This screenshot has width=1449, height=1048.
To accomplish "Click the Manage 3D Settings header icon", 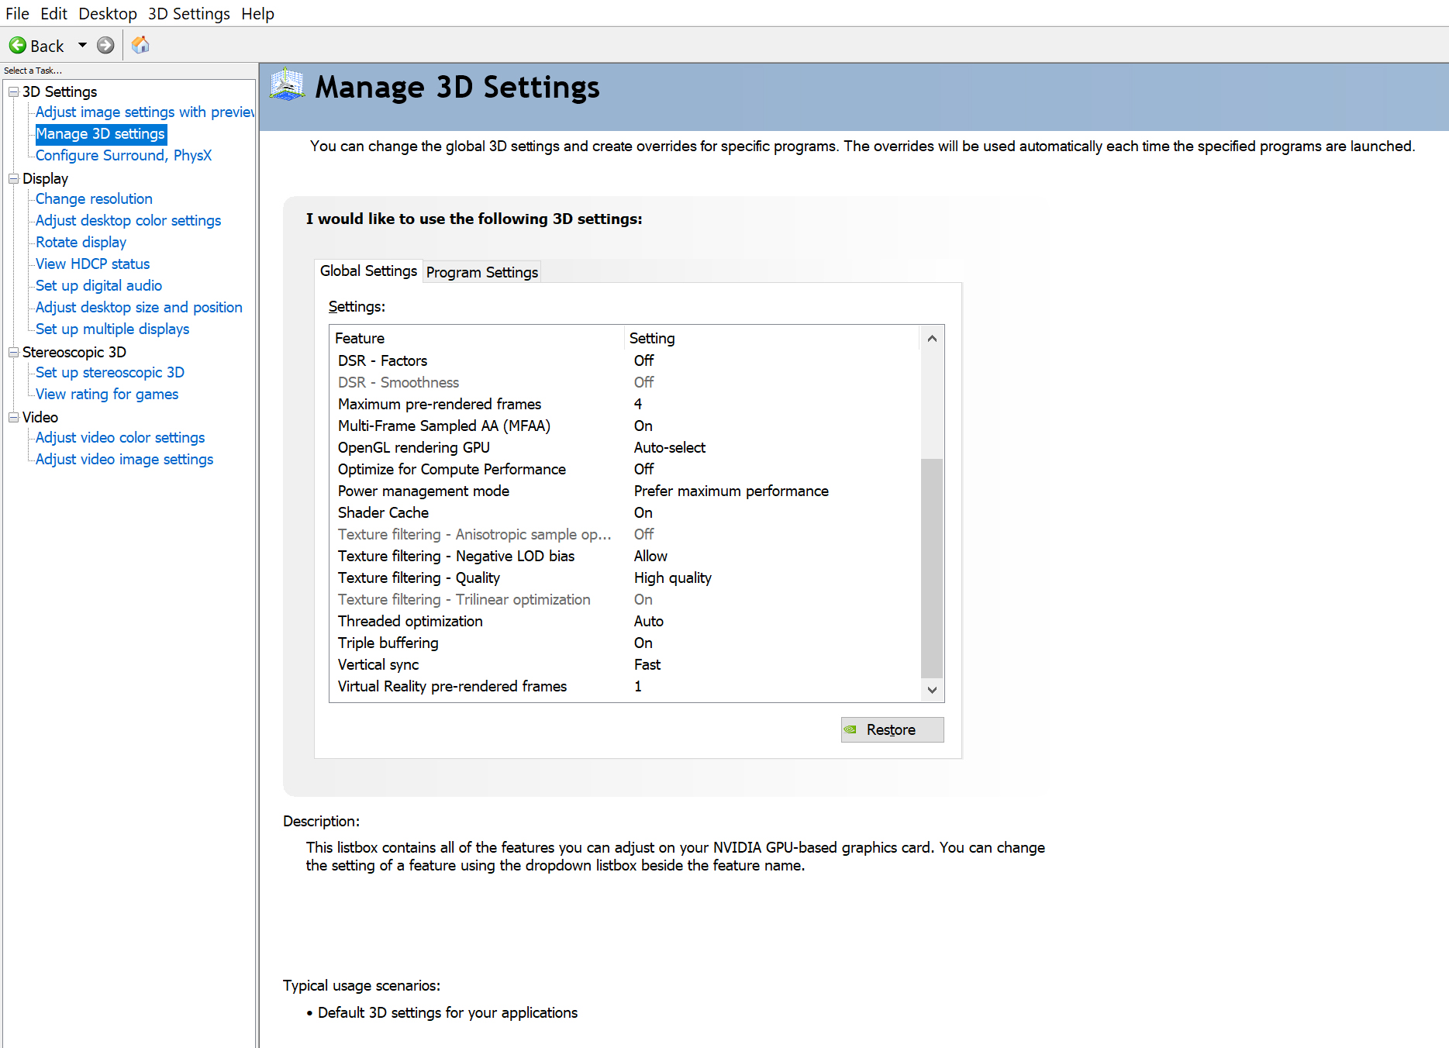I will coord(287,85).
